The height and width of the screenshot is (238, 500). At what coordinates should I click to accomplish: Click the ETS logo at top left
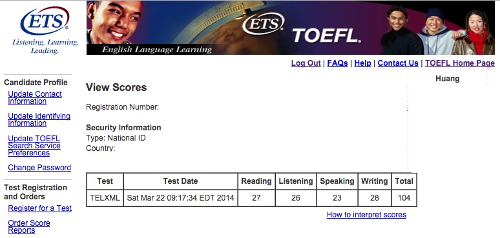click(45, 21)
